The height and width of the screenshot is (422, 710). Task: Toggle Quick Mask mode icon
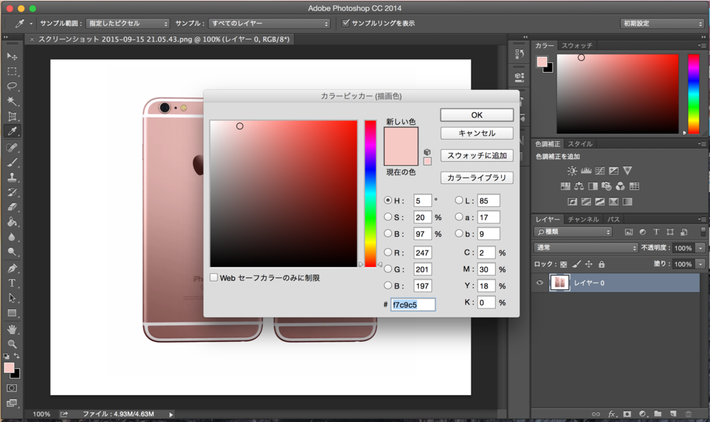point(12,388)
